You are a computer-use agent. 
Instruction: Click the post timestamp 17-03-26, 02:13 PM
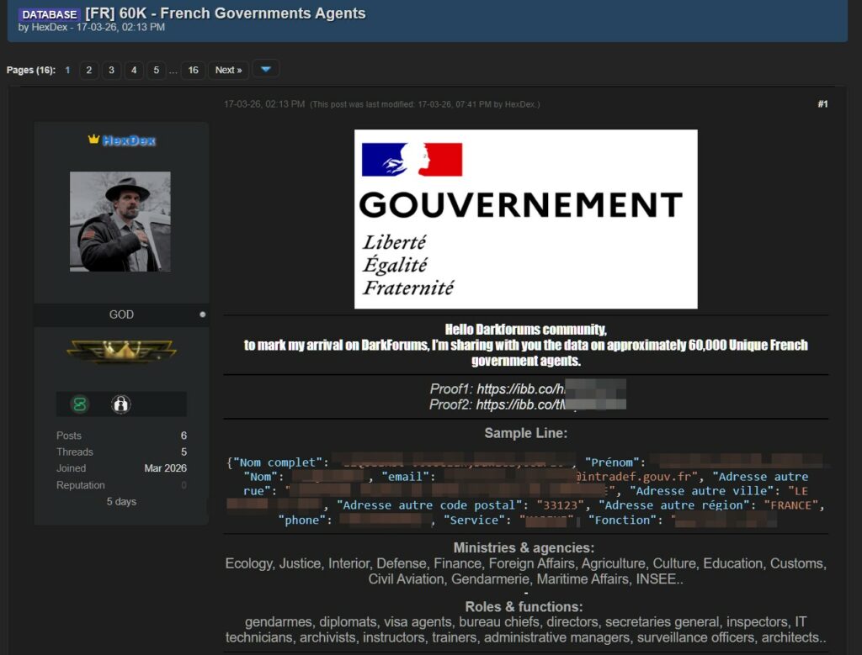pyautogui.click(x=264, y=104)
